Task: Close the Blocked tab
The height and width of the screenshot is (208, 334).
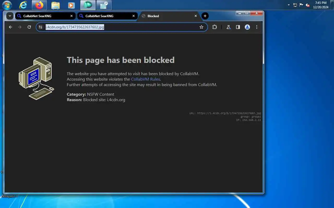Action: pos(196,16)
